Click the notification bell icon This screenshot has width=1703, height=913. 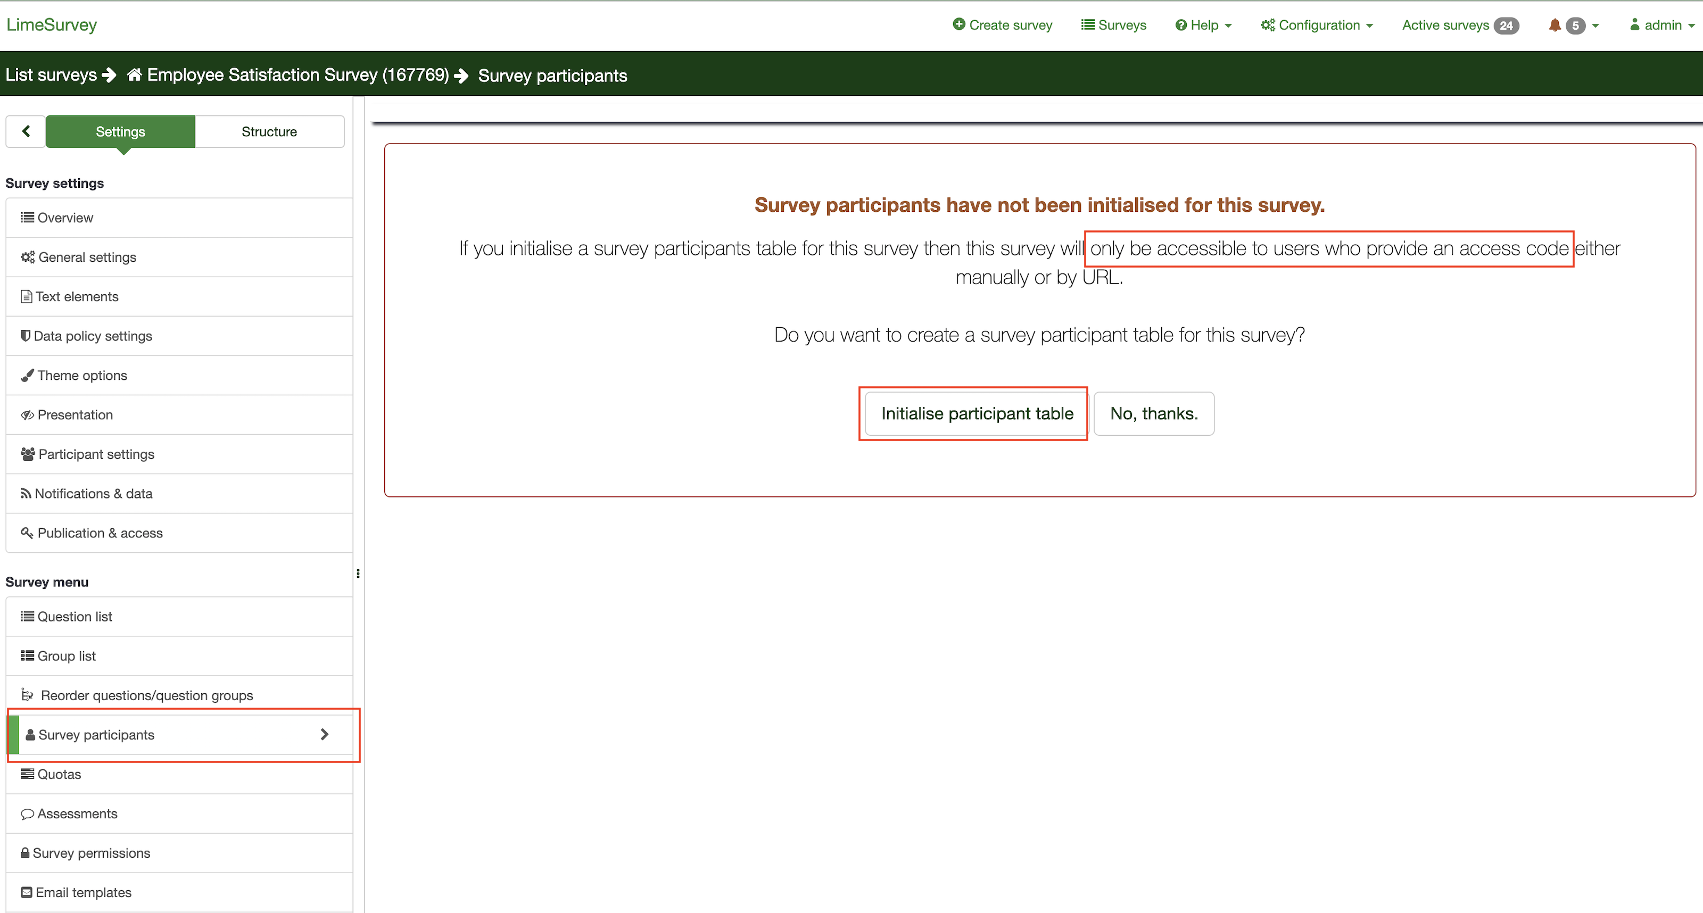pyautogui.click(x=1555, y=25)
